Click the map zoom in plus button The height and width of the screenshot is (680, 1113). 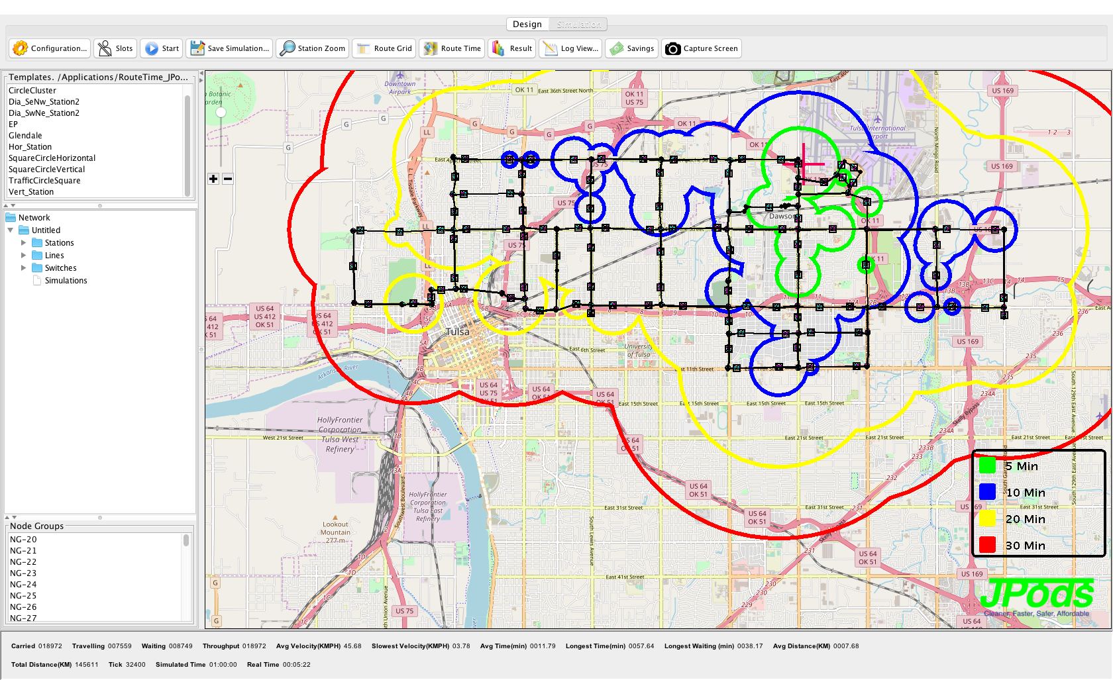pyautogui.click(x=213, y=179)
